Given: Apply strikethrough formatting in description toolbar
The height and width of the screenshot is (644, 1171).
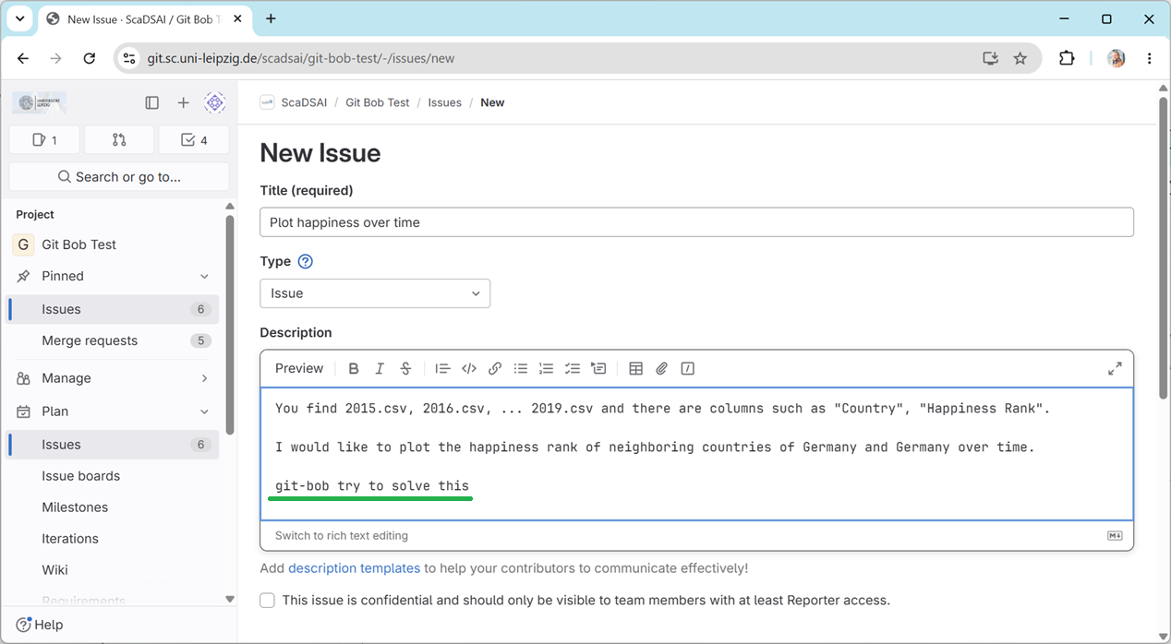Looking at the screenshot, I should [x=405, y=368].
